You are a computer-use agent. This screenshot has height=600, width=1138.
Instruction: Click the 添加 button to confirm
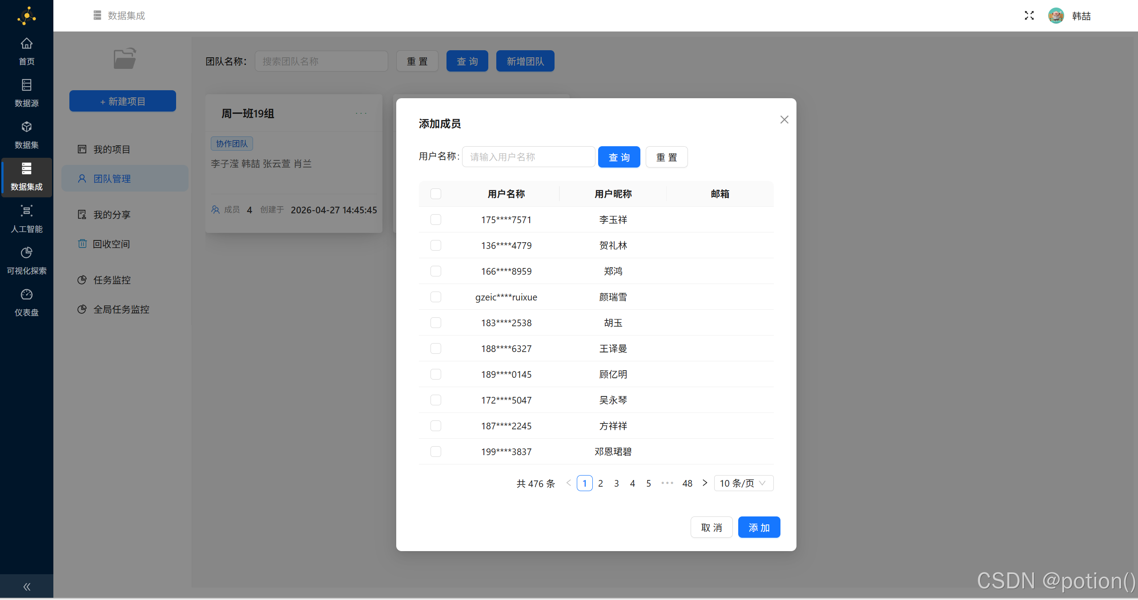click(x=759, y=527)
